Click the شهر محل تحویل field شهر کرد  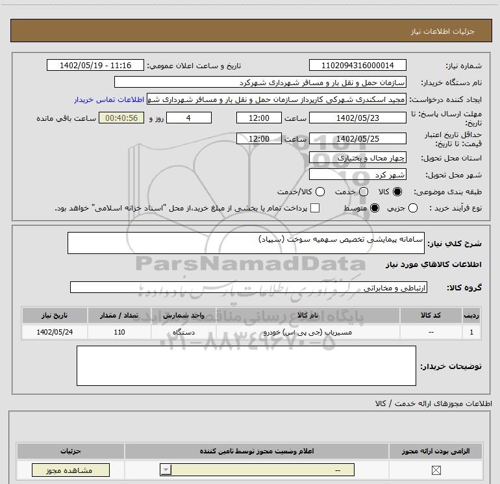tap(357, 175)
